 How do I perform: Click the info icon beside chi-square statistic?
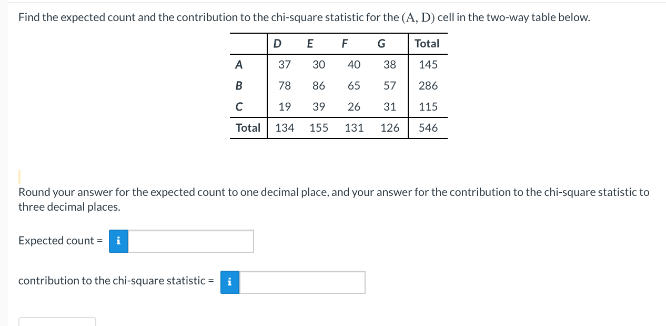pos(229,282)
